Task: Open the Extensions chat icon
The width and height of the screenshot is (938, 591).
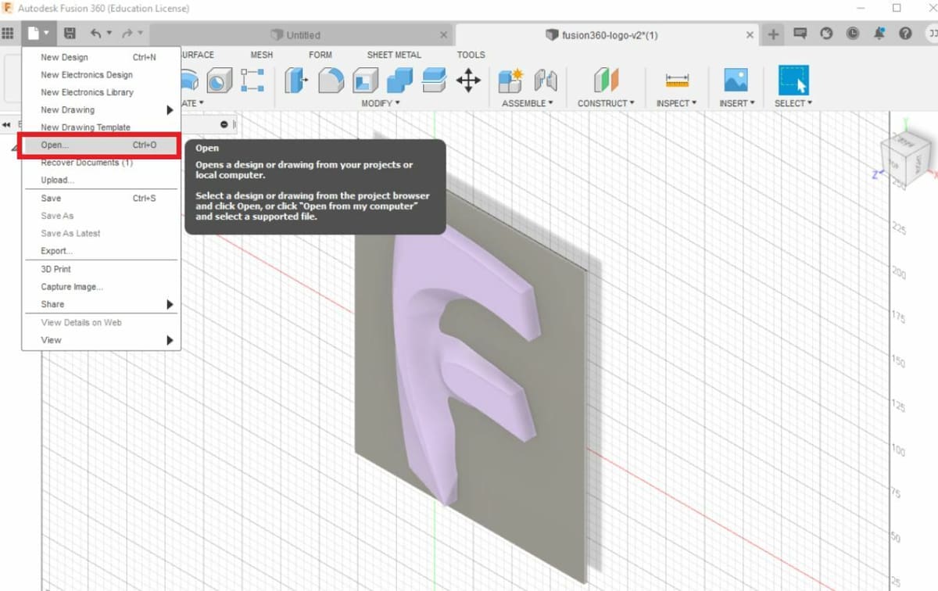Action: tap(800, 34)
